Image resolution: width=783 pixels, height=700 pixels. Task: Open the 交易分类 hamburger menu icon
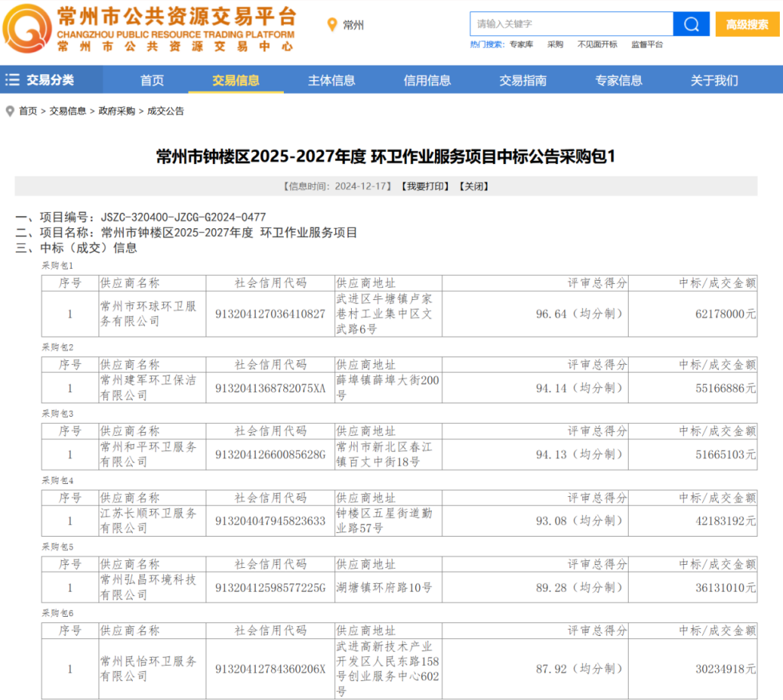12,79
